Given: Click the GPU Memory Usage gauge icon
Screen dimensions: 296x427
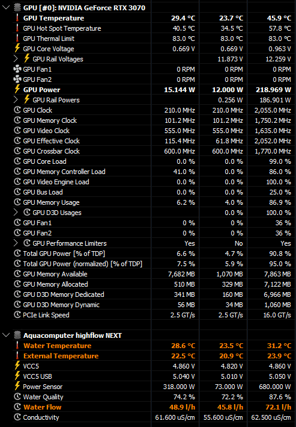Looking at the screenshot, I should click(x=17, y=202).
